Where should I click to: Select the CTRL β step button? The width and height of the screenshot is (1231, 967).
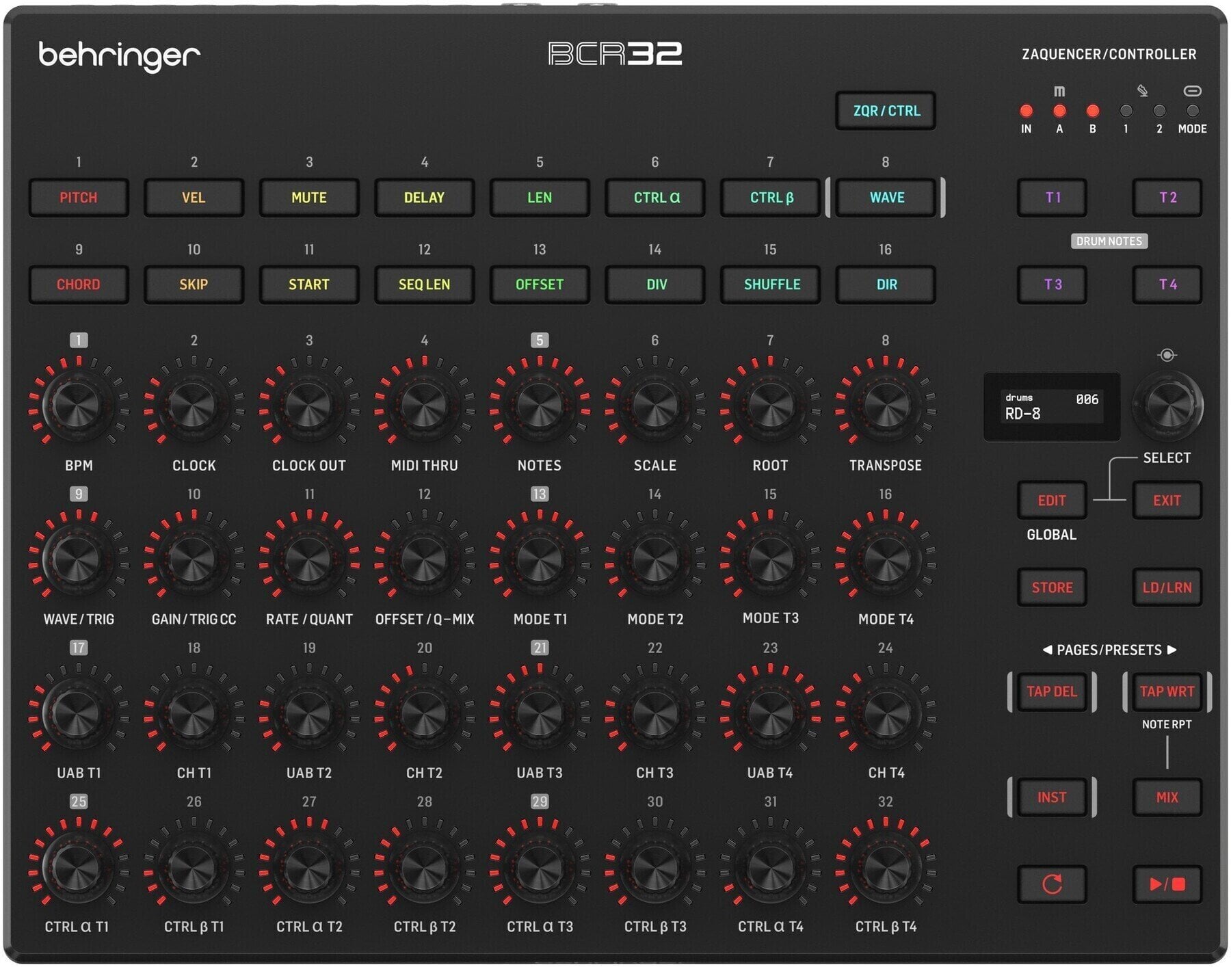(770, 198)
